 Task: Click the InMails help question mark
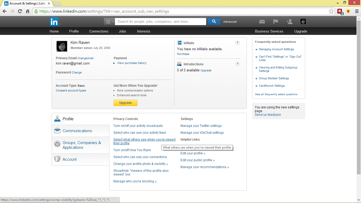238,43
